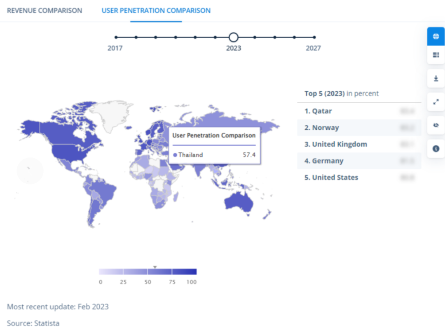
Task: Click the lightest legend color segment
Action: tap(111, 271)
